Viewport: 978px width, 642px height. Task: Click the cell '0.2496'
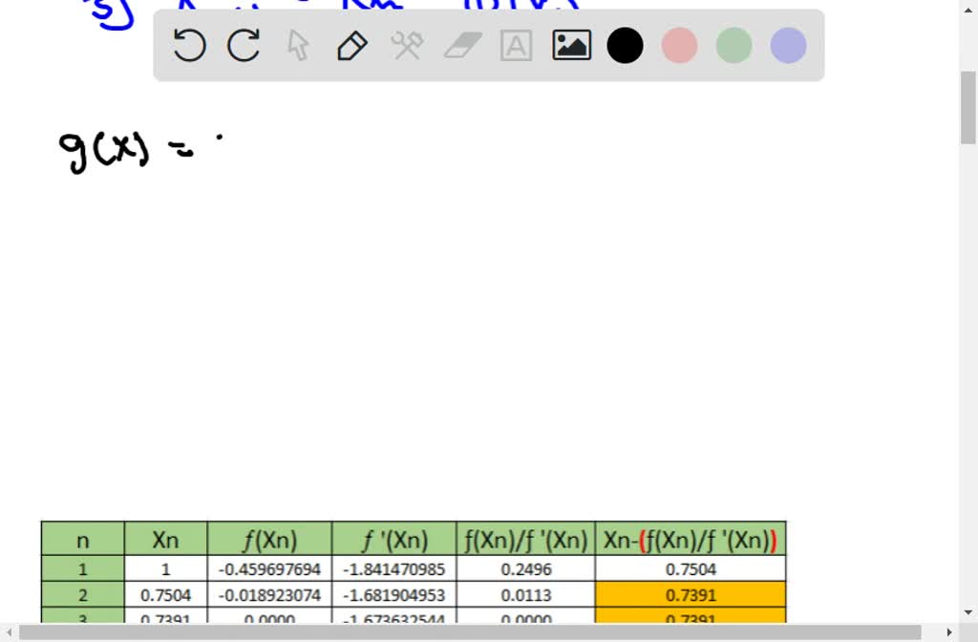(x=526, y=569)
